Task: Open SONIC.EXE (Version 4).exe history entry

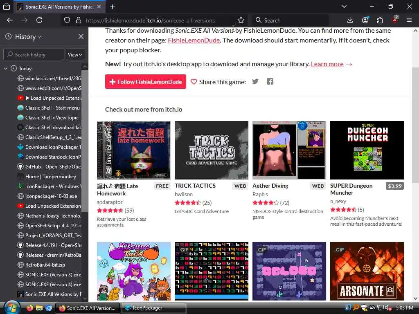Action: click(x=49, y=285)
